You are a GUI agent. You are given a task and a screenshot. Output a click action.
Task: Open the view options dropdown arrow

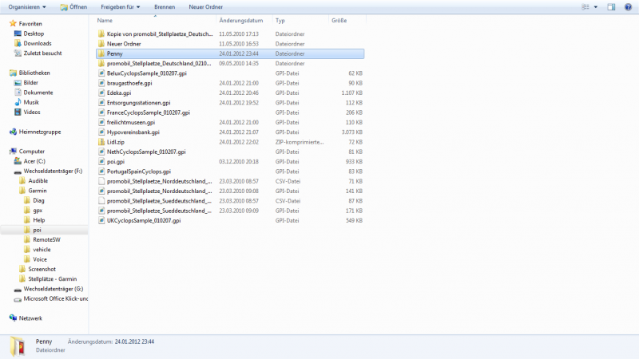[596, 6]
